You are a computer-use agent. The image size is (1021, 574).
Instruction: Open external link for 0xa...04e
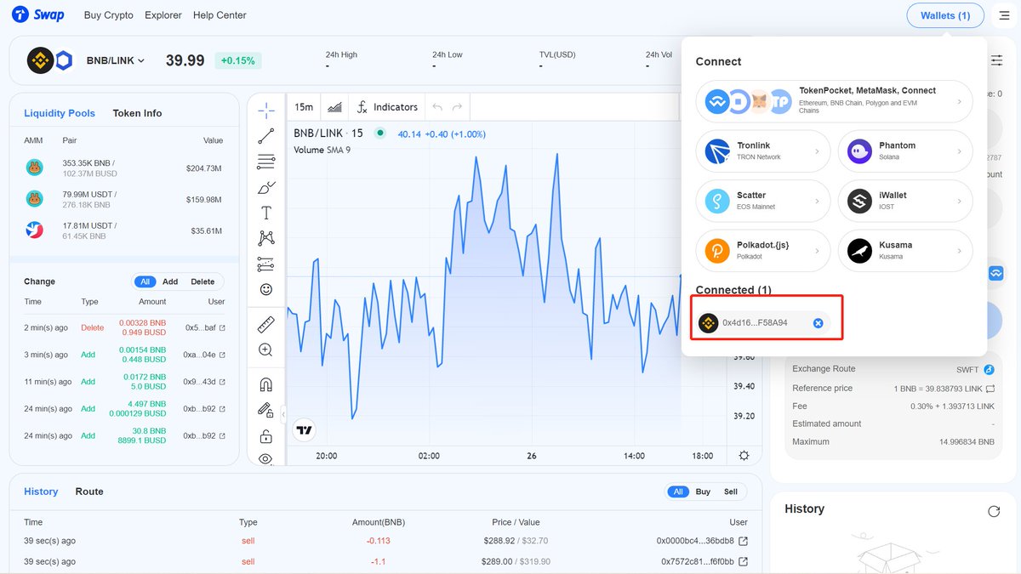point(222,355)
